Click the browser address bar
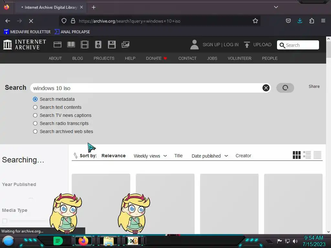This screenshot has height=248, width=331. [159, 21]
